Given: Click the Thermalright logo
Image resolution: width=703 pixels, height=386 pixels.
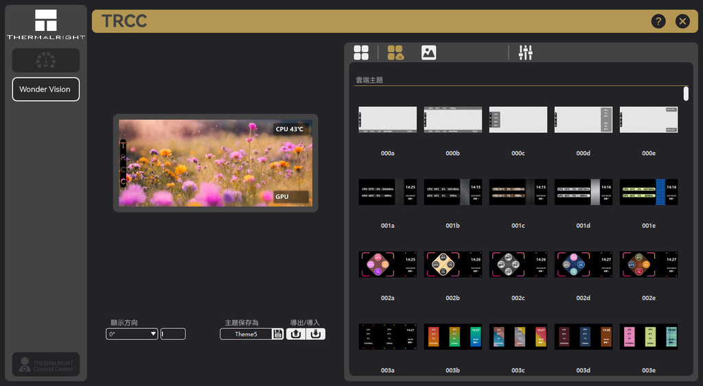Looking at the screenshot, I should click(x=46, y=24).
